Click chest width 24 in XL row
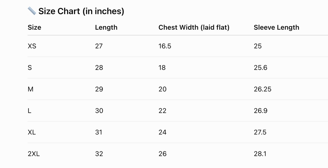The width and height of the screenshot is (328, 168). [162, 132]
